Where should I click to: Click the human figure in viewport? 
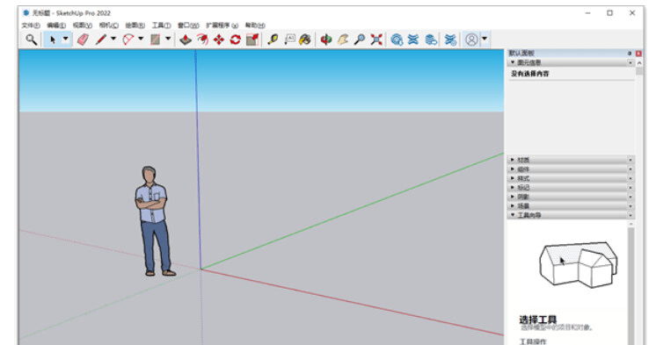(154, 221)
